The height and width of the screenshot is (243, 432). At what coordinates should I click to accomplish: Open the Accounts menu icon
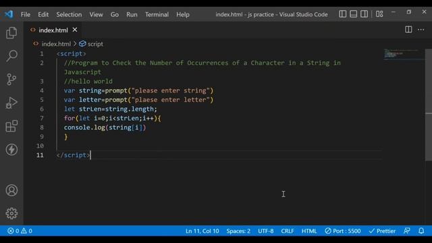click(11, 190)
